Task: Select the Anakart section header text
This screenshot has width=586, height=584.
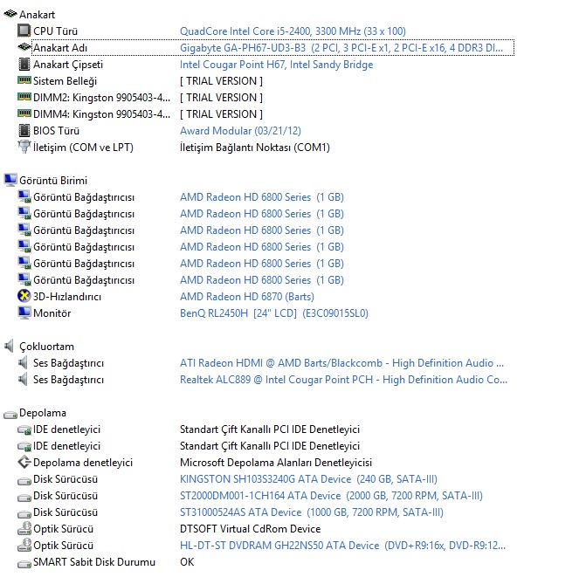Action: point(37,15)
